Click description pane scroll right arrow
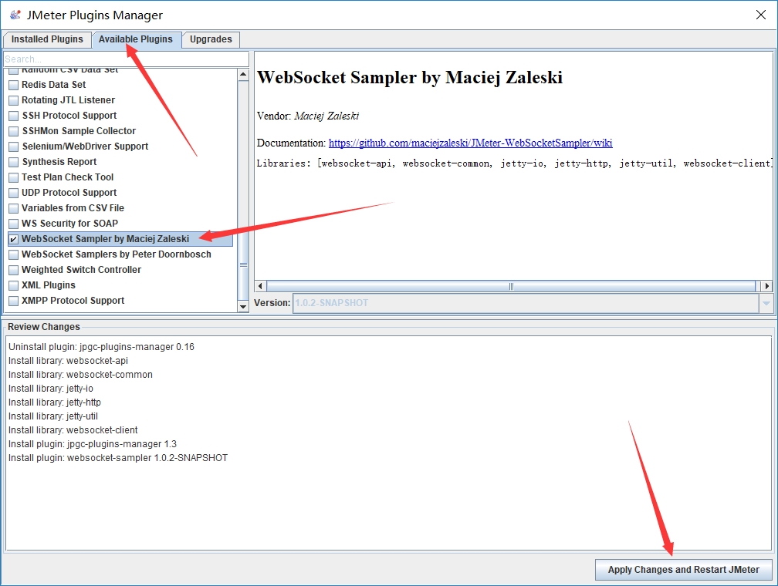The height and width of the screenshot is (586, 778). pos(767,286)
